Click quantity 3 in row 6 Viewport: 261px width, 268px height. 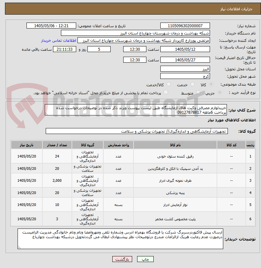point(57,219)
